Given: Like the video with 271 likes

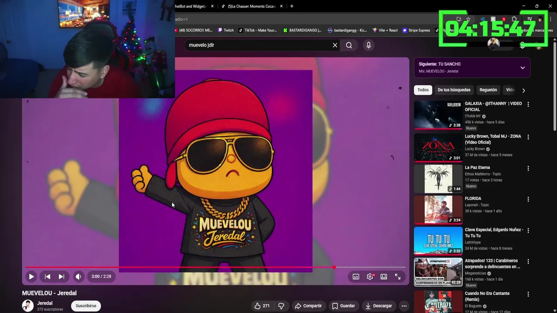Looking at the screenshot, I should click(x=262, y=306).
